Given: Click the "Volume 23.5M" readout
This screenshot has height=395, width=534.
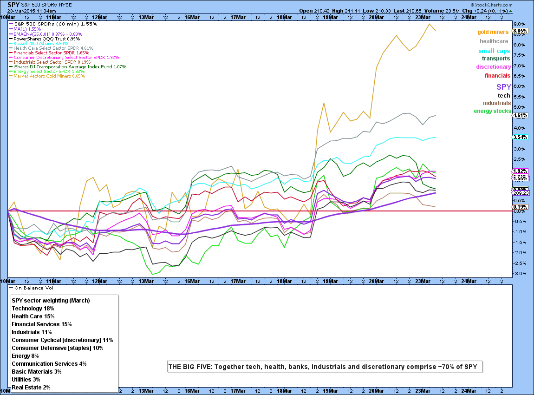Looking at the screenshot, I should point(442,11).
